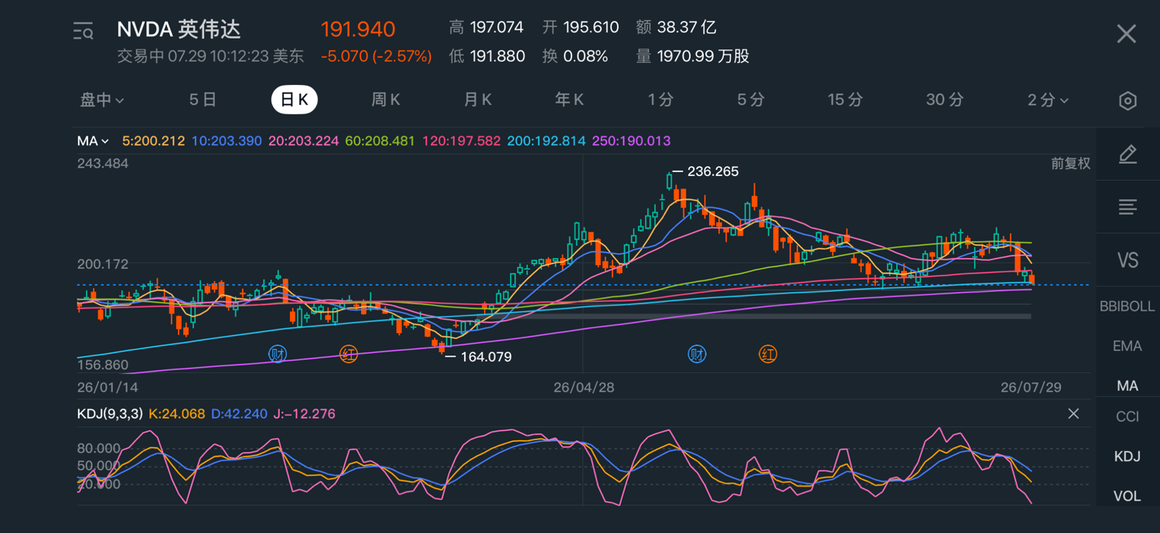
Task: Open chart settings hexagon icon
Action: pos(1128,100)
